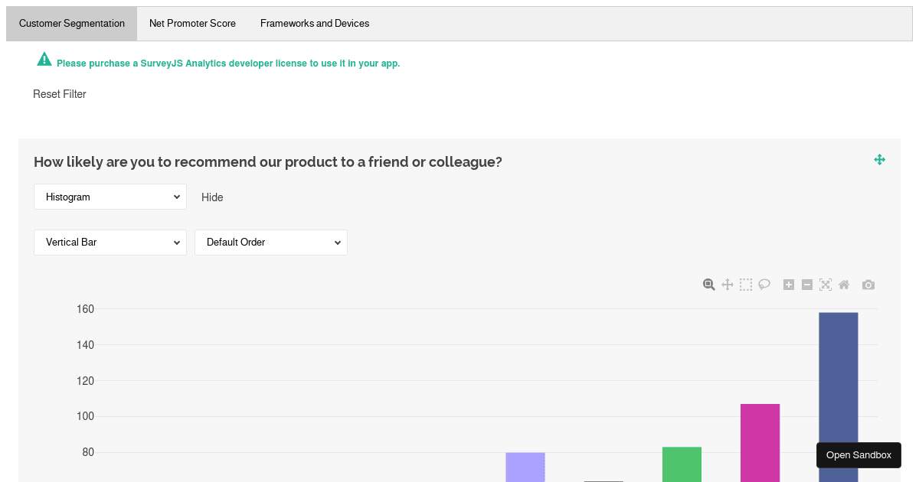Open the Histogram visualization type dropdown
The height and width of the screenshot is (482, 919).
pyautogui.click(x=110, y=196)
